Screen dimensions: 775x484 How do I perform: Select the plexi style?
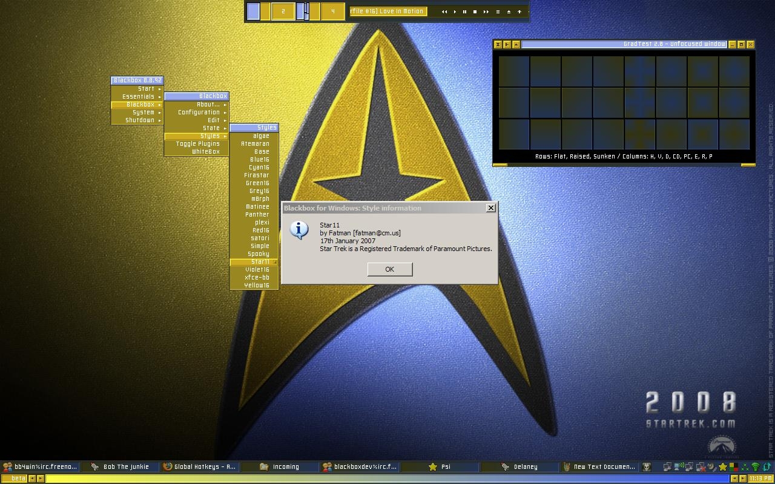254,223
